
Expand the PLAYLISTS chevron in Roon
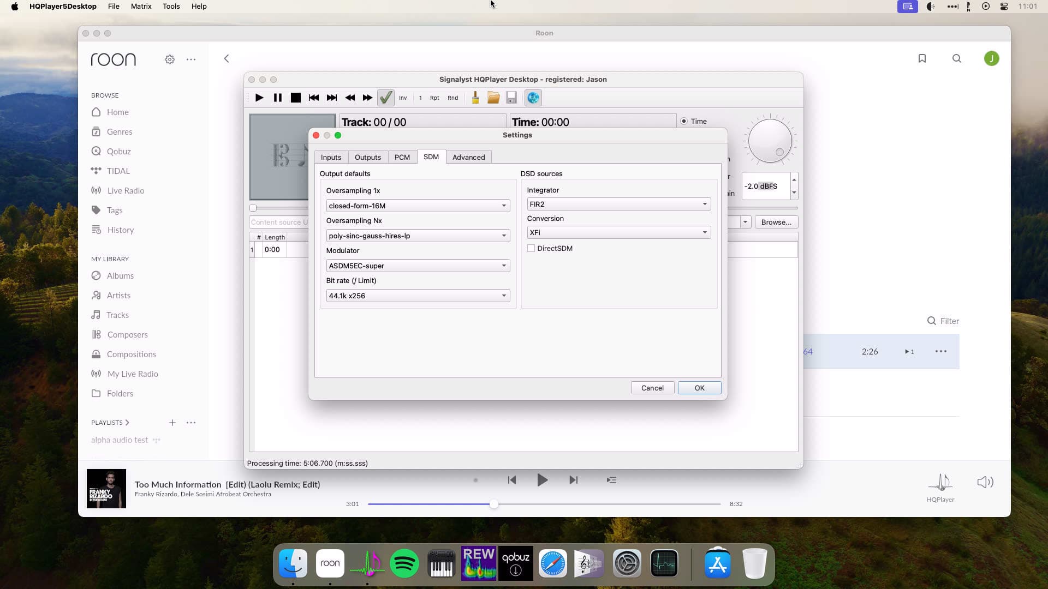(127, 423)
